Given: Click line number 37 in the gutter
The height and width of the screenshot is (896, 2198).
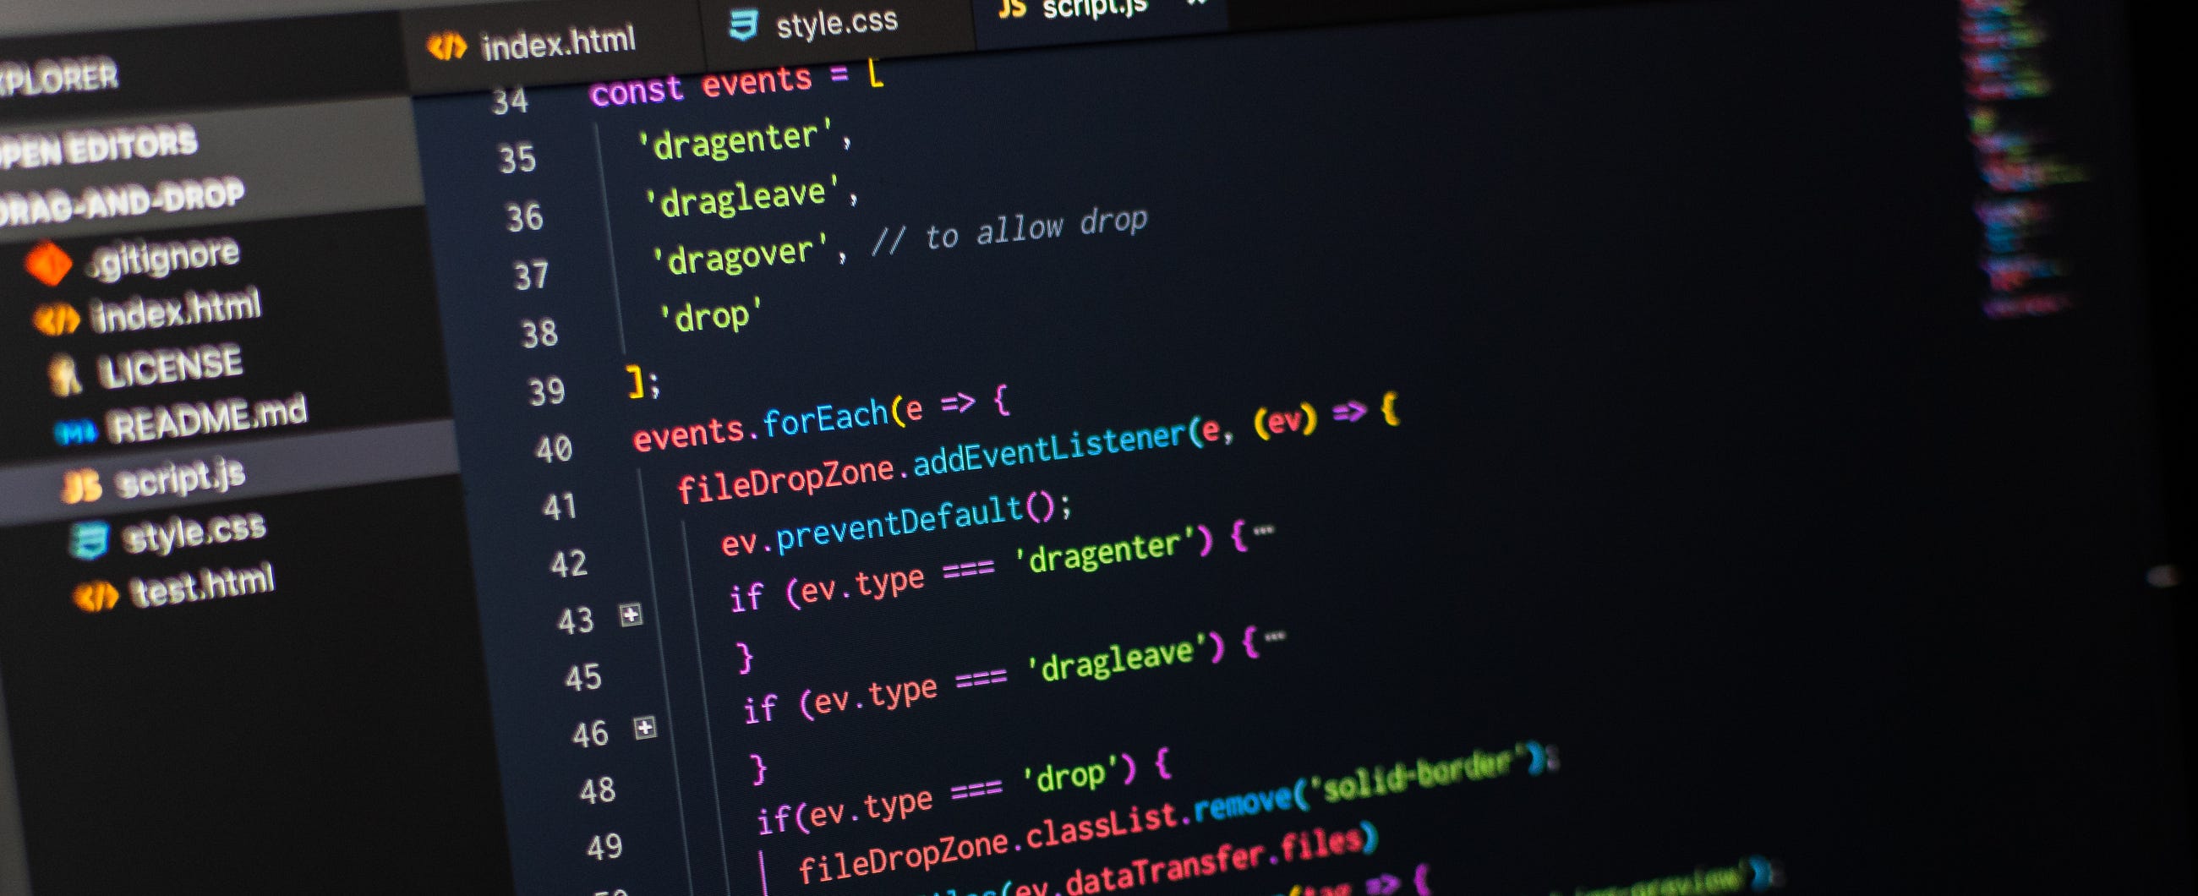Looking at the screenshot, I should (531, 276).
